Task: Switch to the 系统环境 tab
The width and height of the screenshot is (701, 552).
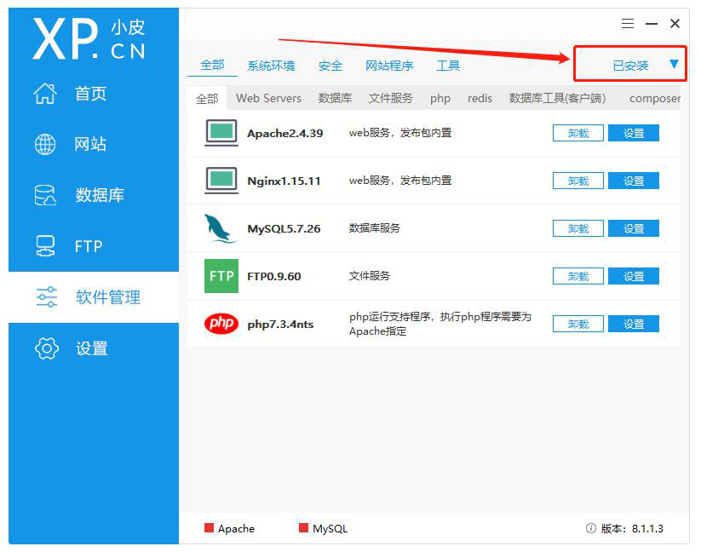Action: (271, 66)
